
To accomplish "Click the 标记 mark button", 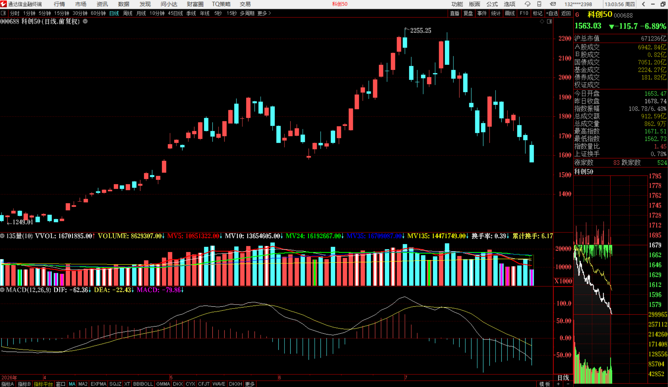I will click(x=537, y=13).
